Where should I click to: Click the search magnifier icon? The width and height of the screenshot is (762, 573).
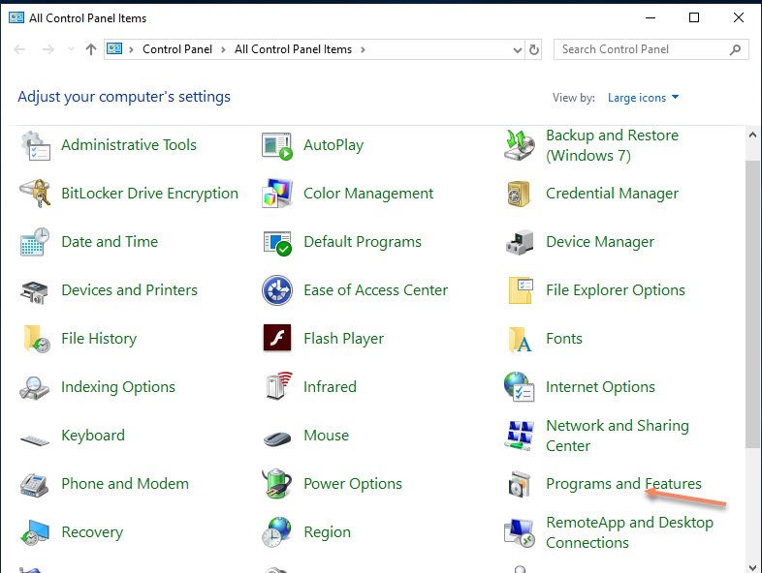(735, 49)
